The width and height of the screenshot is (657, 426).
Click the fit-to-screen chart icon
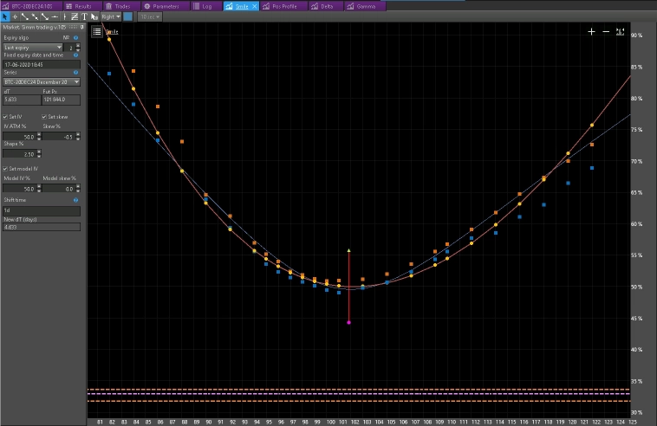[x=620, y=31]
